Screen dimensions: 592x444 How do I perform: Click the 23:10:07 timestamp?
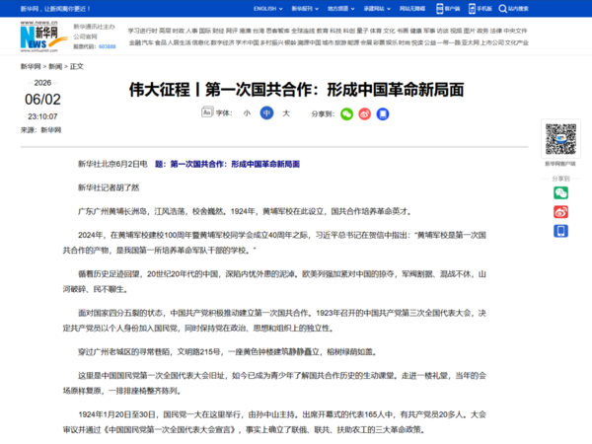pyautogui.click(x=42, y=116)
